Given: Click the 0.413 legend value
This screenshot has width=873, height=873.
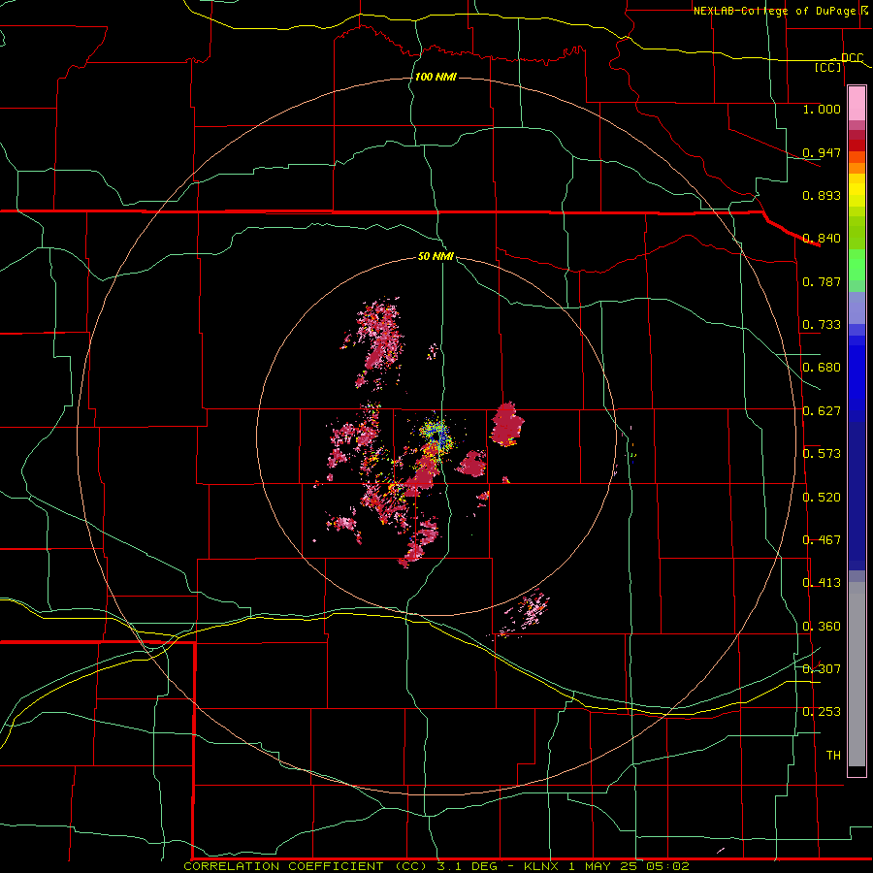Looking at the screenshot, I should pos(822,582).
